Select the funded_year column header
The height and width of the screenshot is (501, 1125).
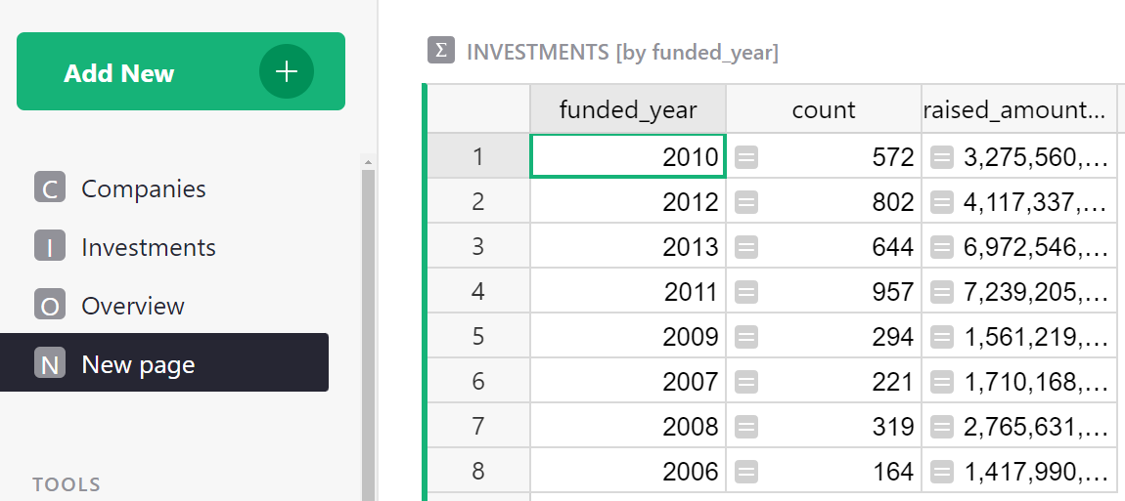point(628,109)
